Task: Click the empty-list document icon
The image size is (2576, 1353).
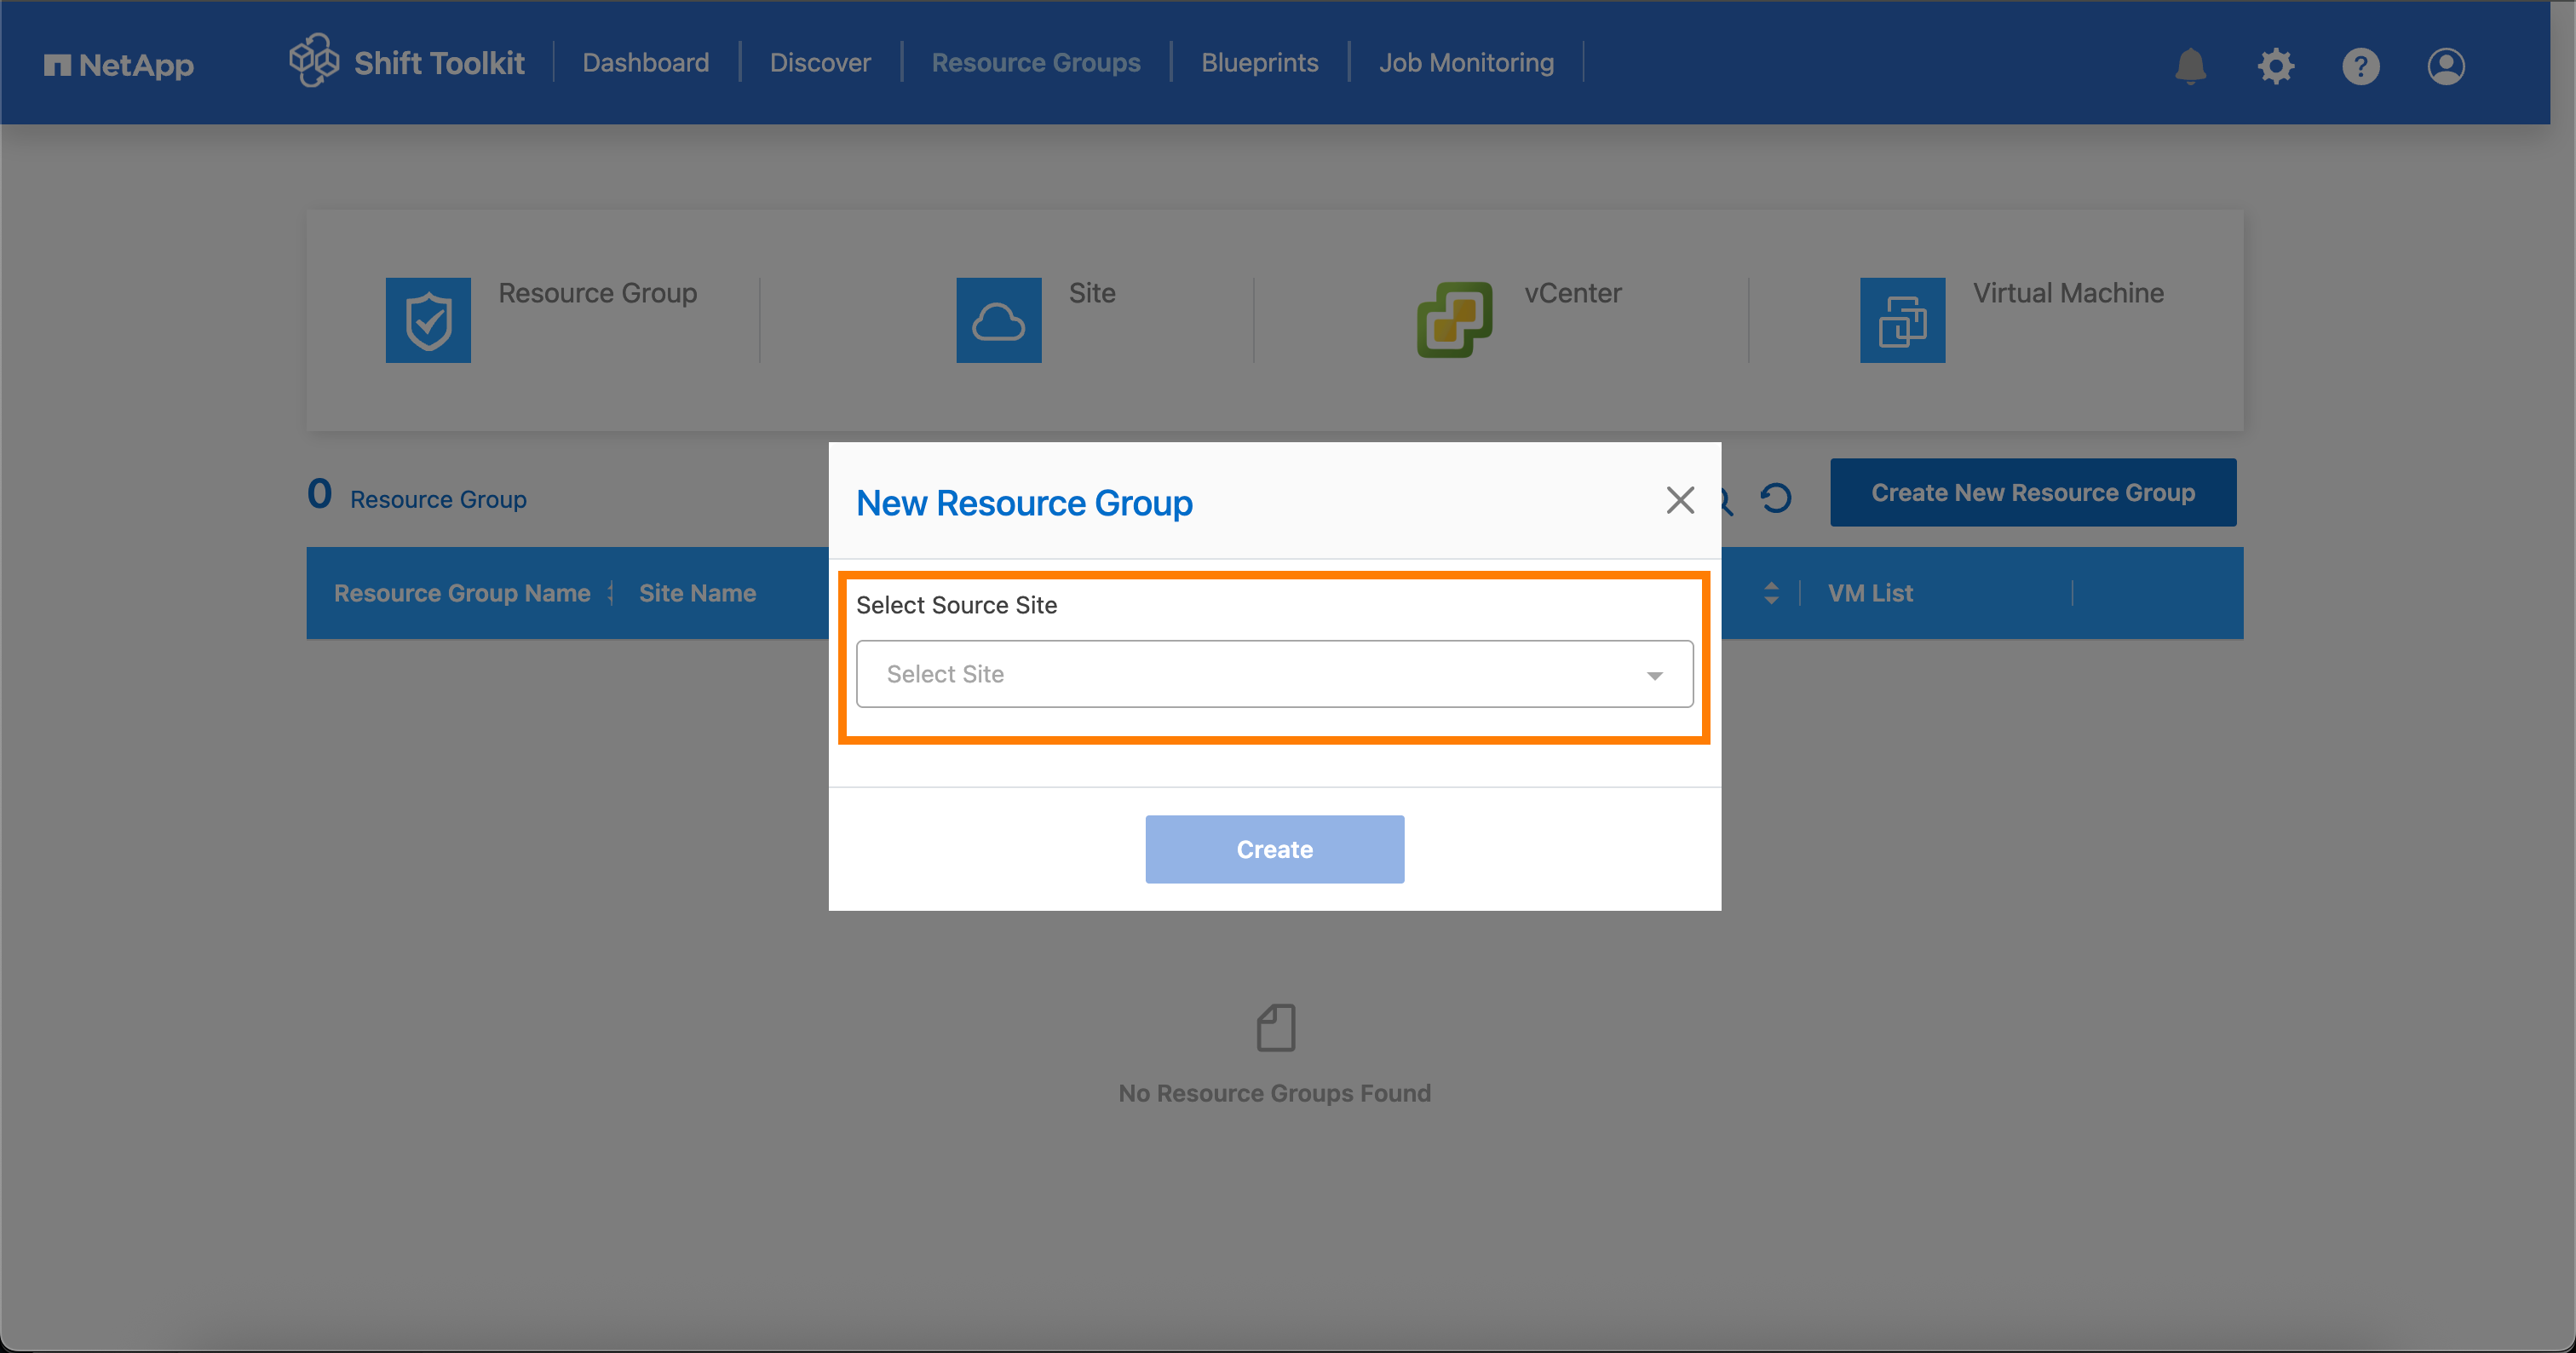Action: click(1275, 1028)
